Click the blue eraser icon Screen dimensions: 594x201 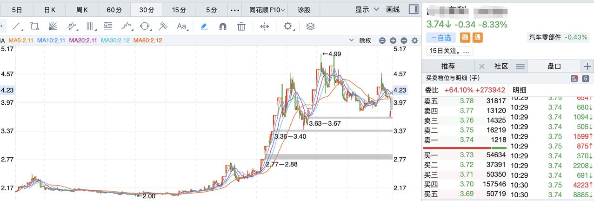[204, 26]
